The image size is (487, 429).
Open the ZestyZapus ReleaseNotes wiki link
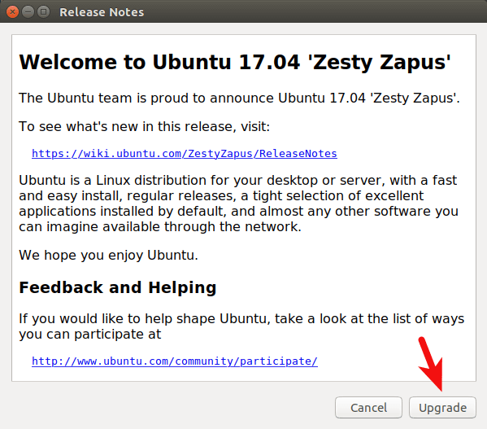185,154
